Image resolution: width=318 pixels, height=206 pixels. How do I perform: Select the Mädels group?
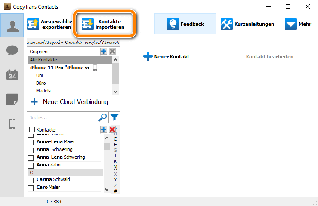[43, 91]
